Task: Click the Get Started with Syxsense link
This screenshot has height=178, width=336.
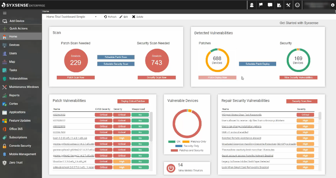Action: [x=299, y=23]
